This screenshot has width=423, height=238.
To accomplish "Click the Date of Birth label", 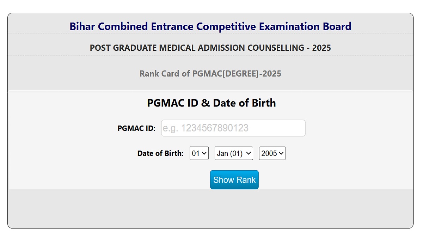I will point(160,153).
